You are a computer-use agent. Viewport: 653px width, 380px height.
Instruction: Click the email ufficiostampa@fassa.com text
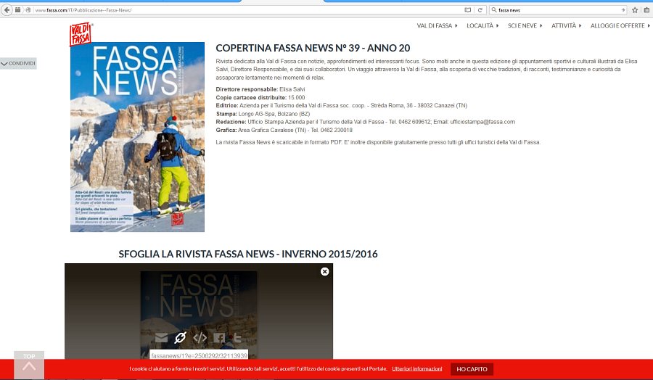click(482, 122)
